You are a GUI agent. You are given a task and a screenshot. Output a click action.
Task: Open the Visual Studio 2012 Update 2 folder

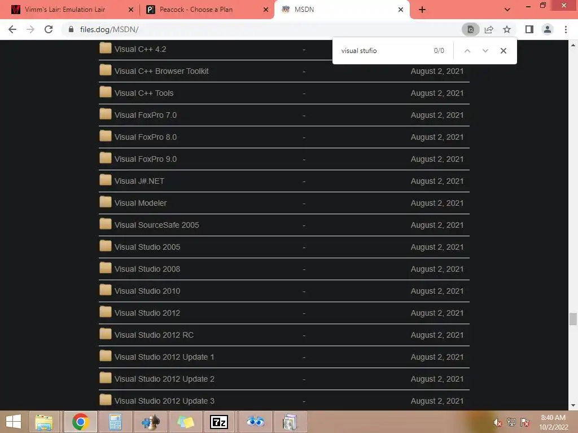(164, 379)
